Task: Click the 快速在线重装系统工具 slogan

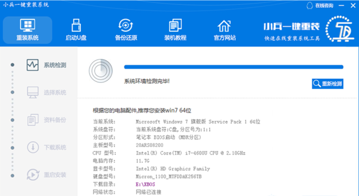Action: (x=292, y=38)
